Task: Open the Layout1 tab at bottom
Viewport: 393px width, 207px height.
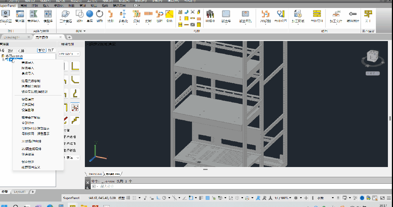Action: click(20, 192)
